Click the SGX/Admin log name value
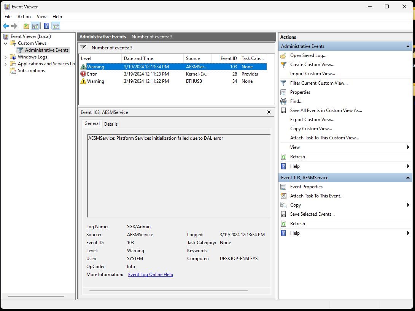 pos(139,227)
